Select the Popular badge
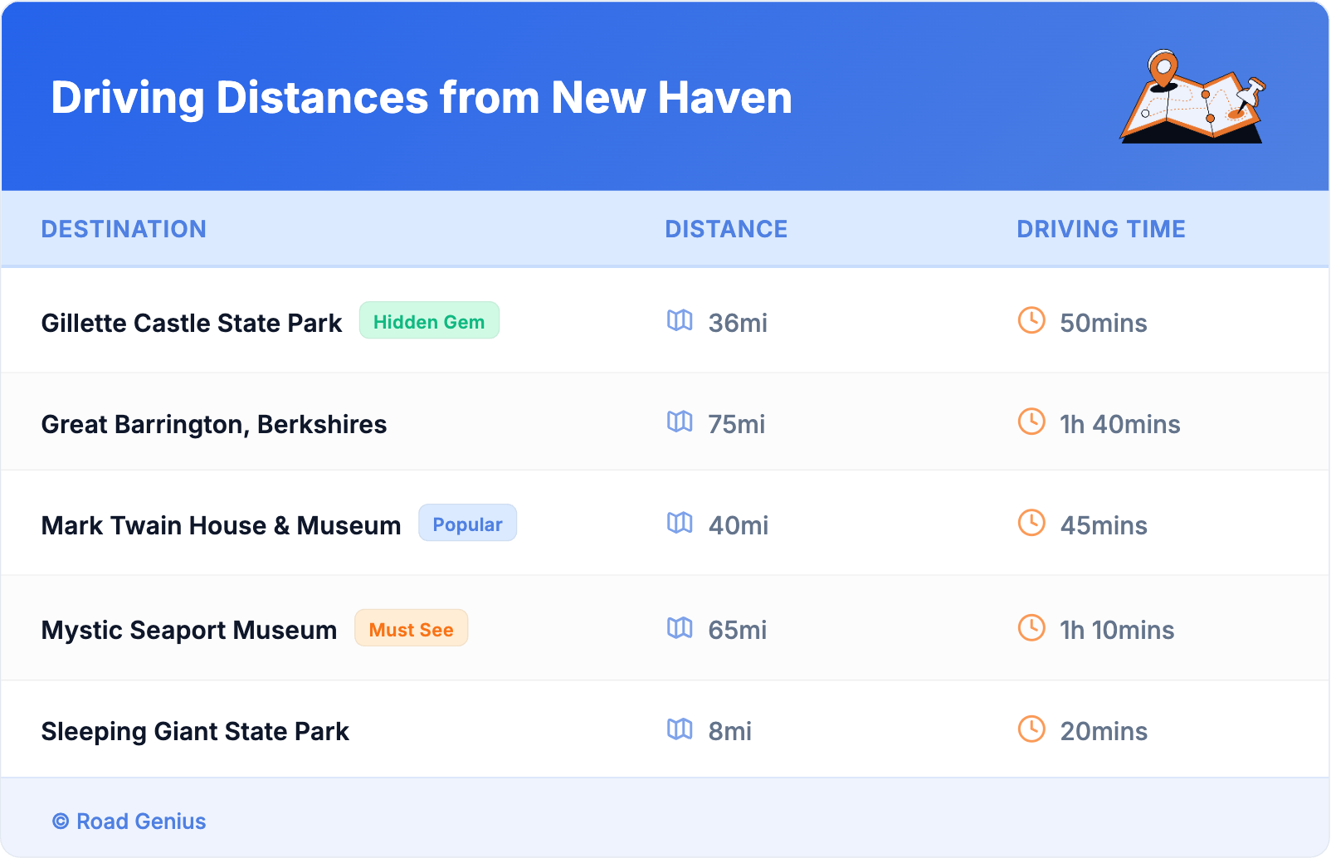 [x=467, y=524]
